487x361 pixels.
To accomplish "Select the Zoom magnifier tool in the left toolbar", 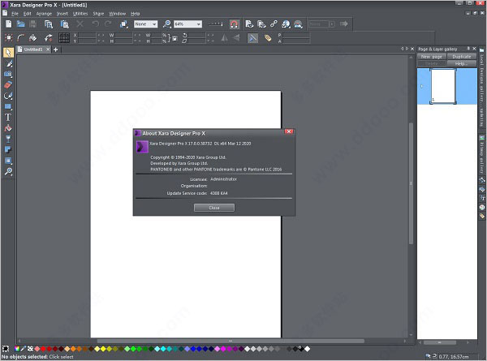I will (8, 171).
